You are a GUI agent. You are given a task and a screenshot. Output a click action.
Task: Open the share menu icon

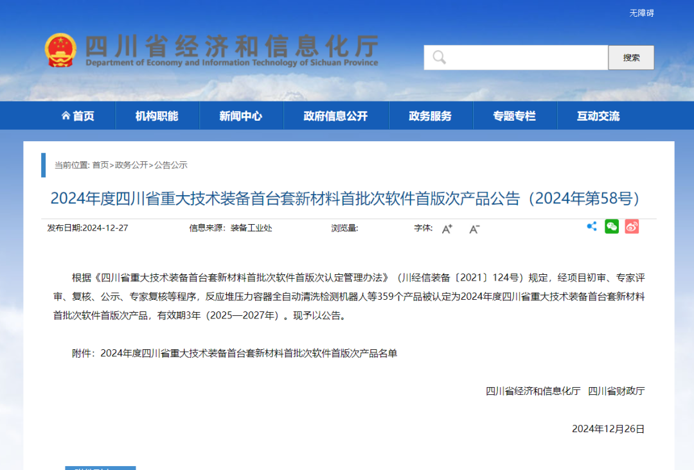[592, 227]
